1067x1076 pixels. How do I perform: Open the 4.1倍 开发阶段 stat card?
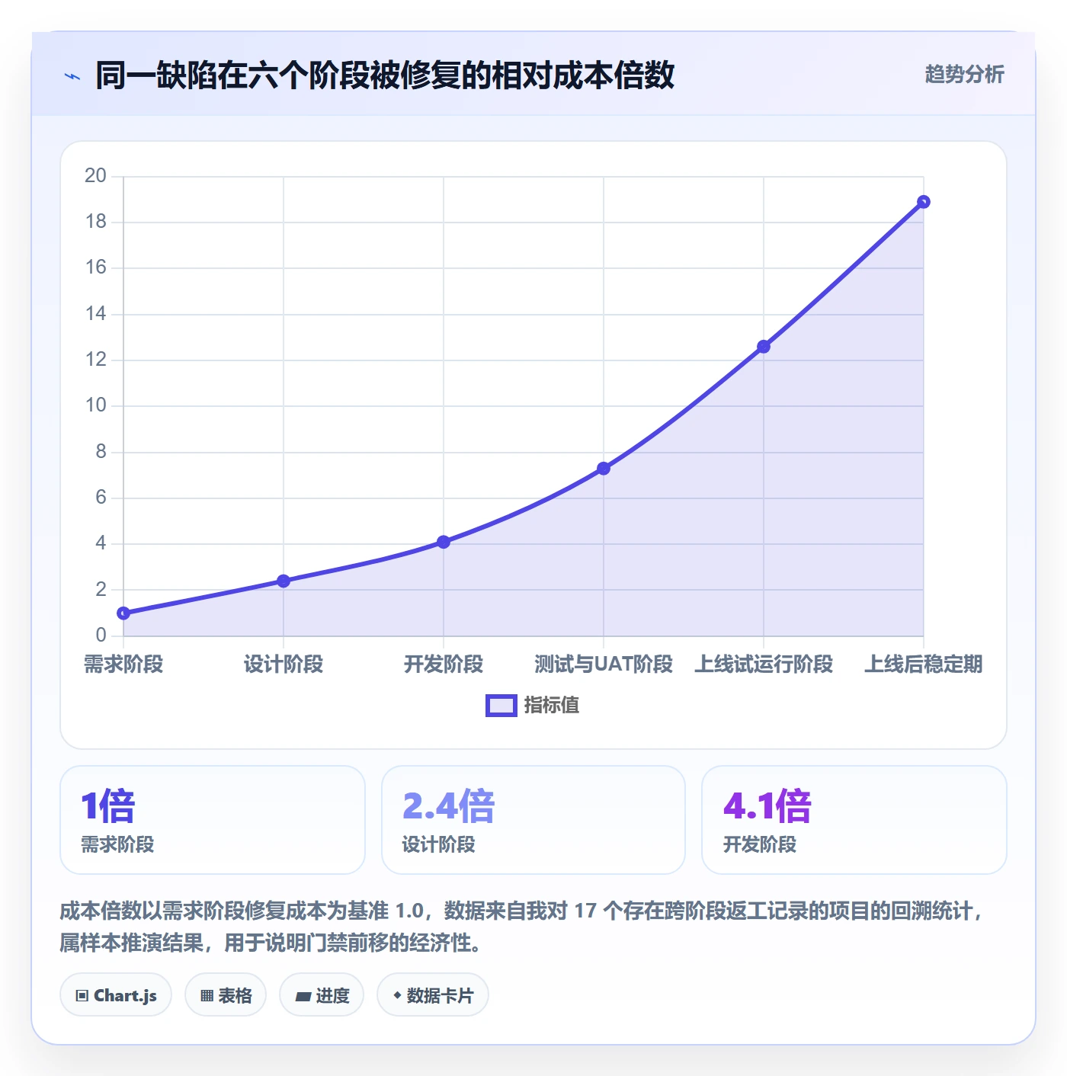tap(854, 820)
